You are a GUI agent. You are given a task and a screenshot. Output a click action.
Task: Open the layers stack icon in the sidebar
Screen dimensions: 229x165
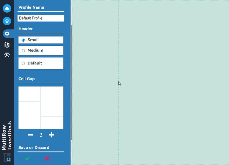(7, 21)
